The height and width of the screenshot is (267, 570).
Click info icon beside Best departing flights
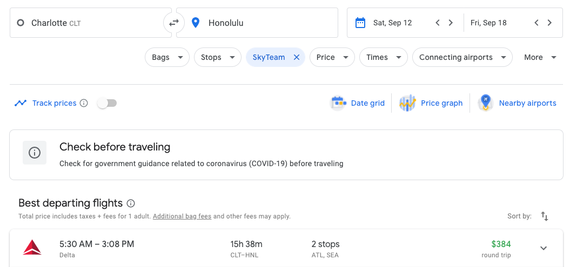[131, 203]
